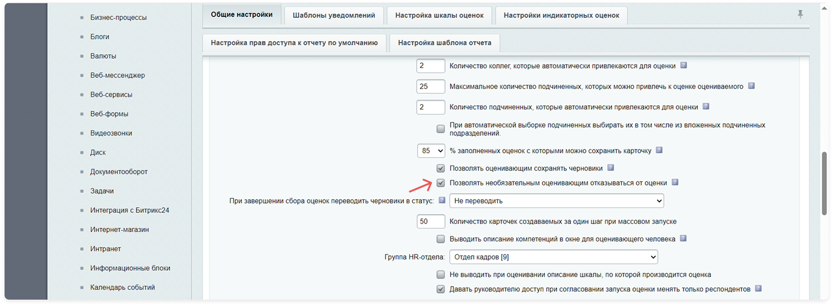Click help icon for maximum subordinates setting
The height and width of the screenshot is (306, 833).
(x=751, y=86)
